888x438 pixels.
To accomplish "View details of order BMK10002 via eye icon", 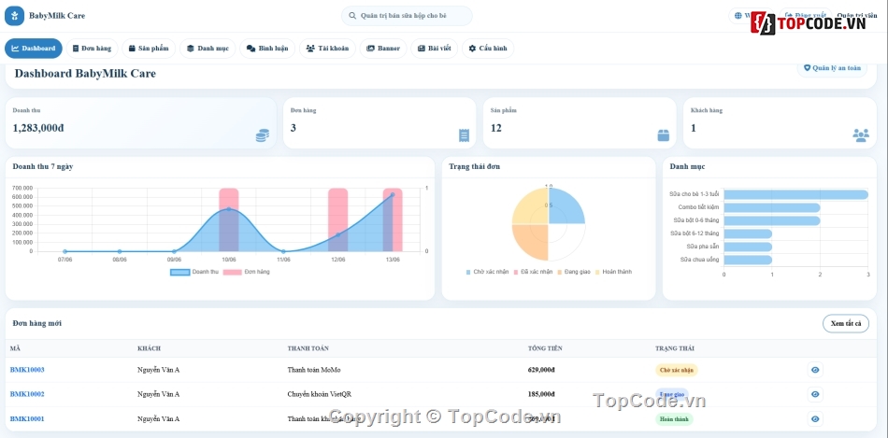I will 815,394.
